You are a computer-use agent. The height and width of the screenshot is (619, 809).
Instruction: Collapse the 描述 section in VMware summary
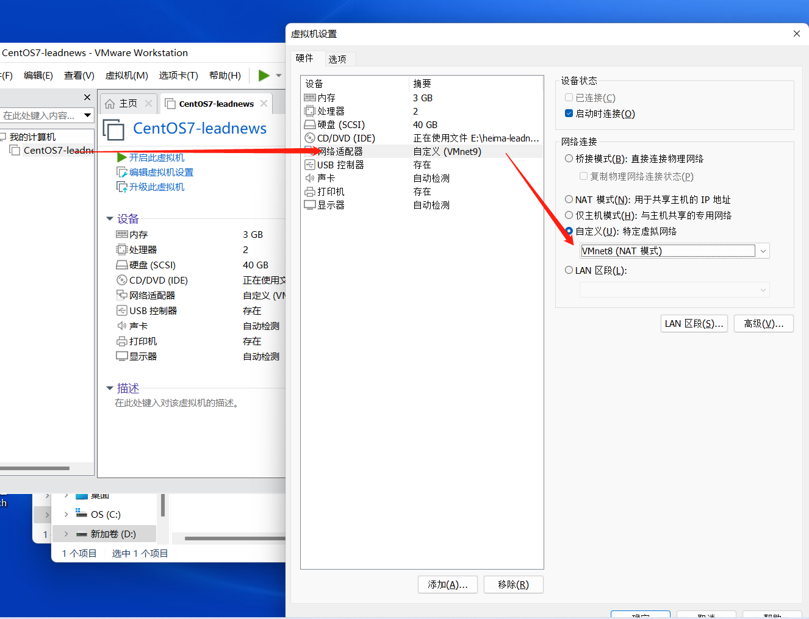click(110, 388)
